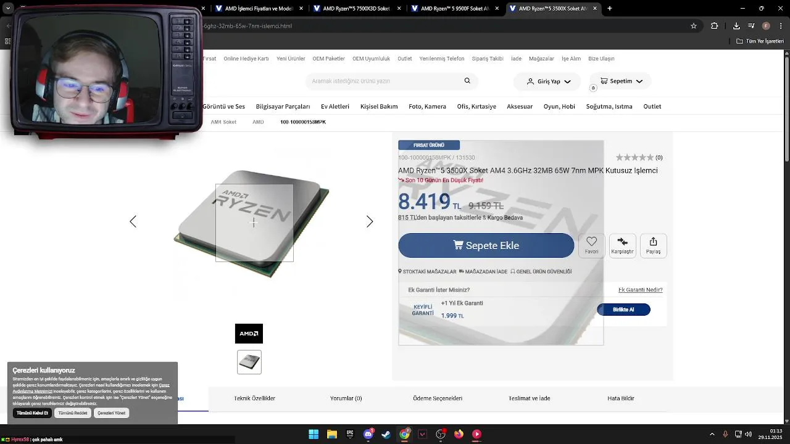Click GENEL ÜRÜN GÜVENLİĞİ link
This screenshot has height=444, width=790.
coord(541,271)
